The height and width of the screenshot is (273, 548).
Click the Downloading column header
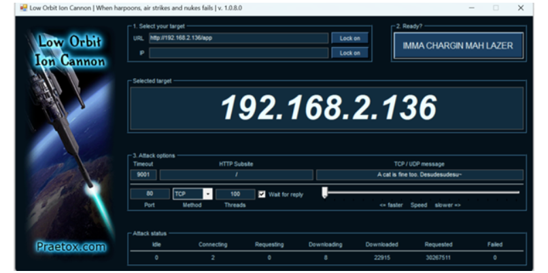(x=326, y=244)
